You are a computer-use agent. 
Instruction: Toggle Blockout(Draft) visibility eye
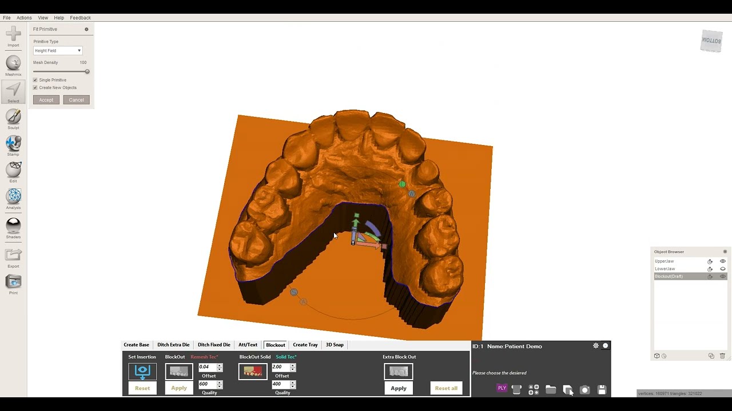(722, 276)
